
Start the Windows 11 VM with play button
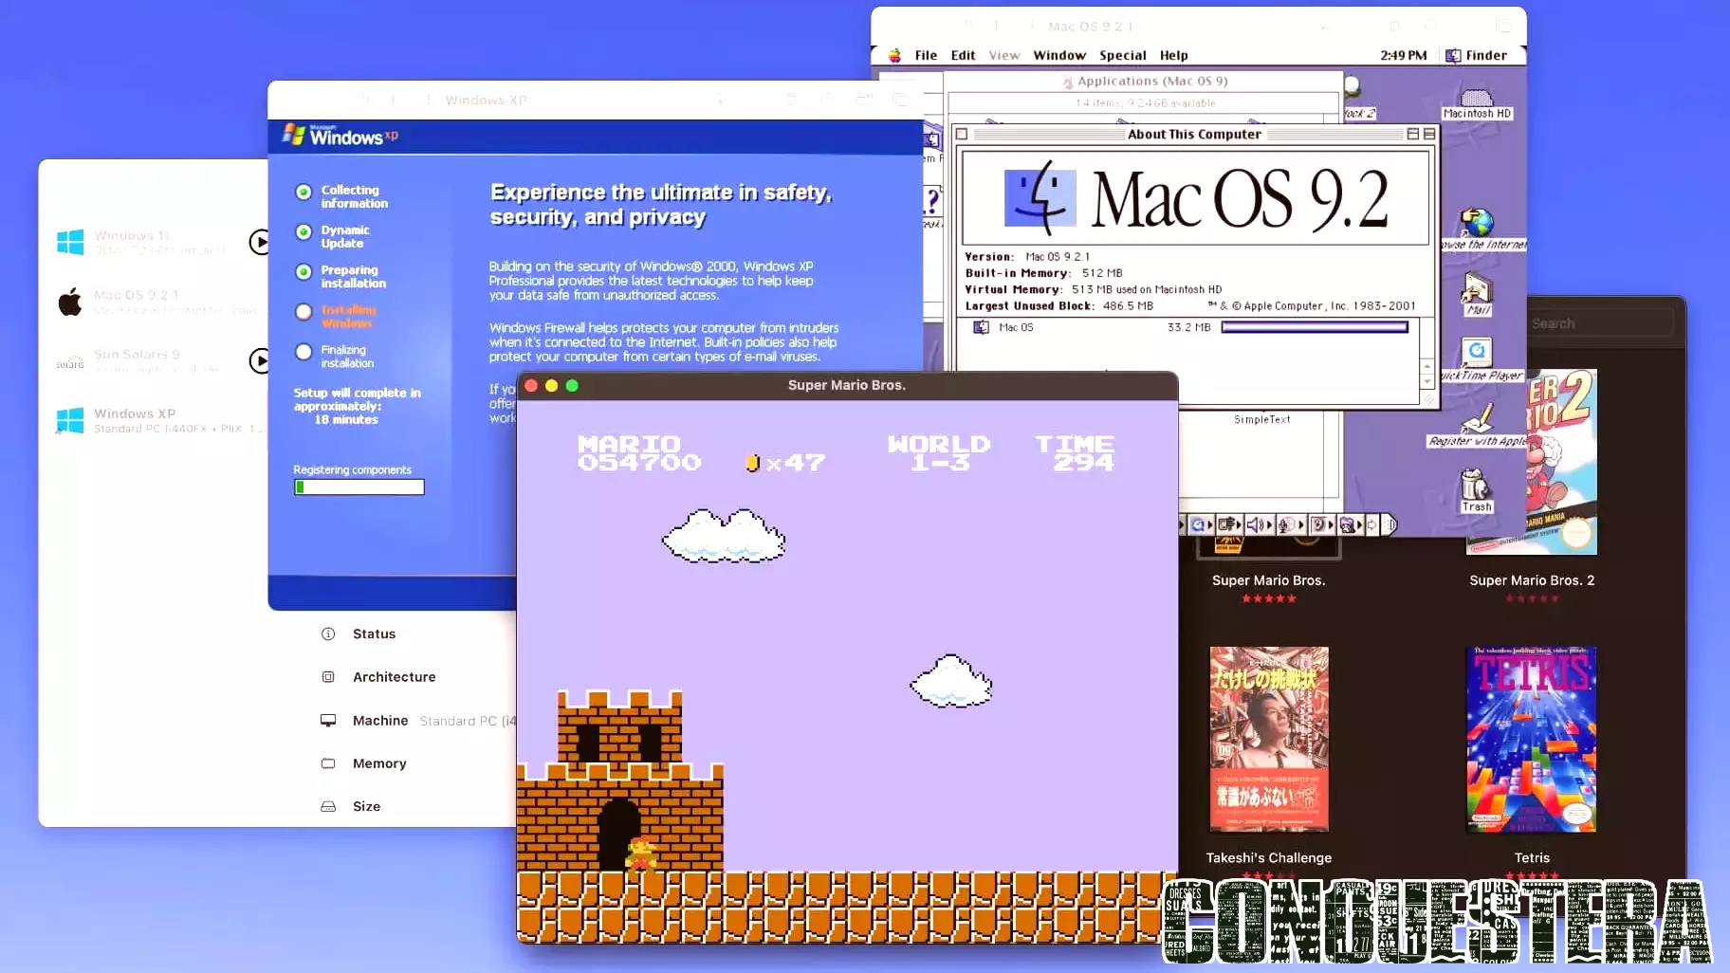[260, 242]
